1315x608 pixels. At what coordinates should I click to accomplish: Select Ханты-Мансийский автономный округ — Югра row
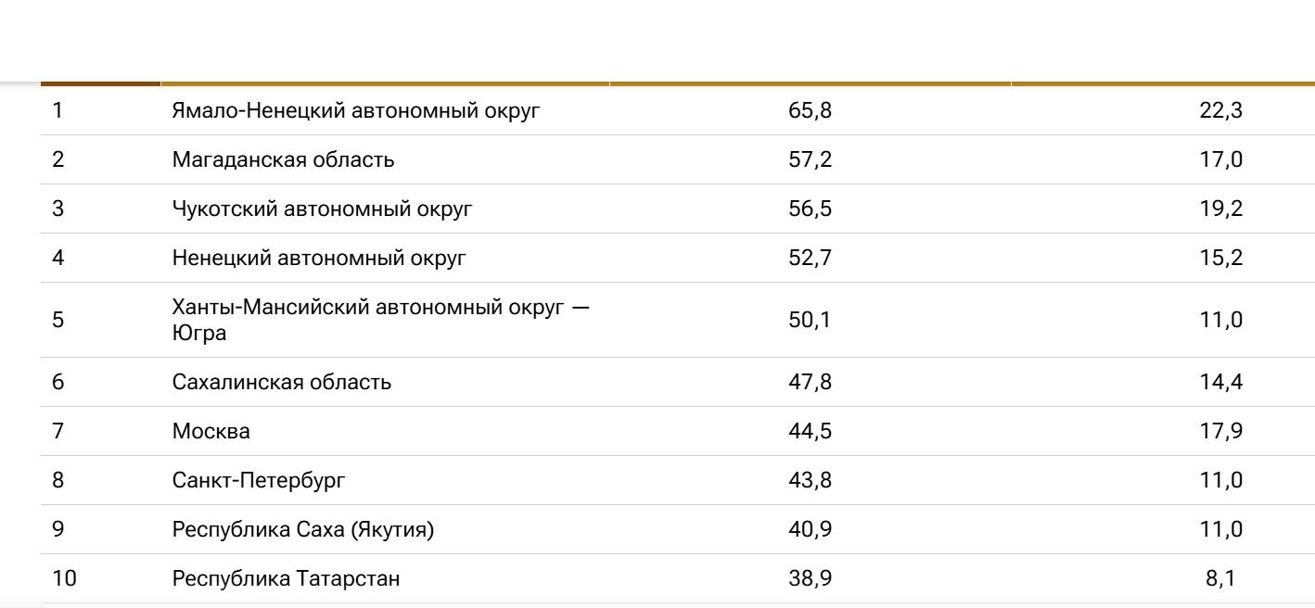coord(677,320)
